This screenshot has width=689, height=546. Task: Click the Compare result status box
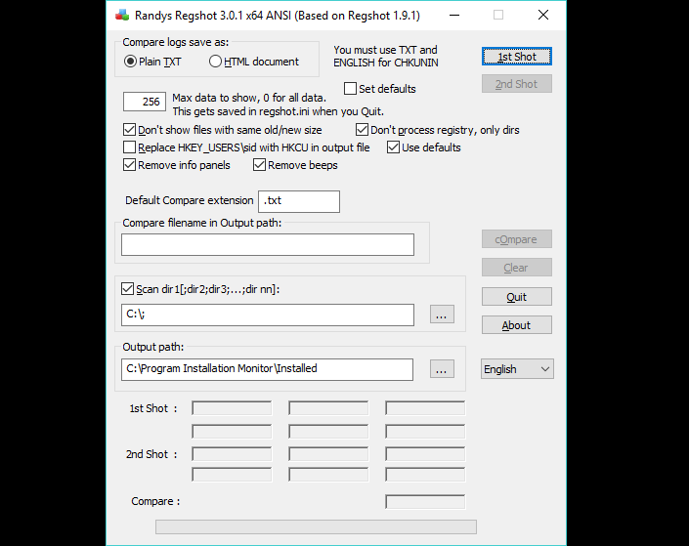pos(425,502)
